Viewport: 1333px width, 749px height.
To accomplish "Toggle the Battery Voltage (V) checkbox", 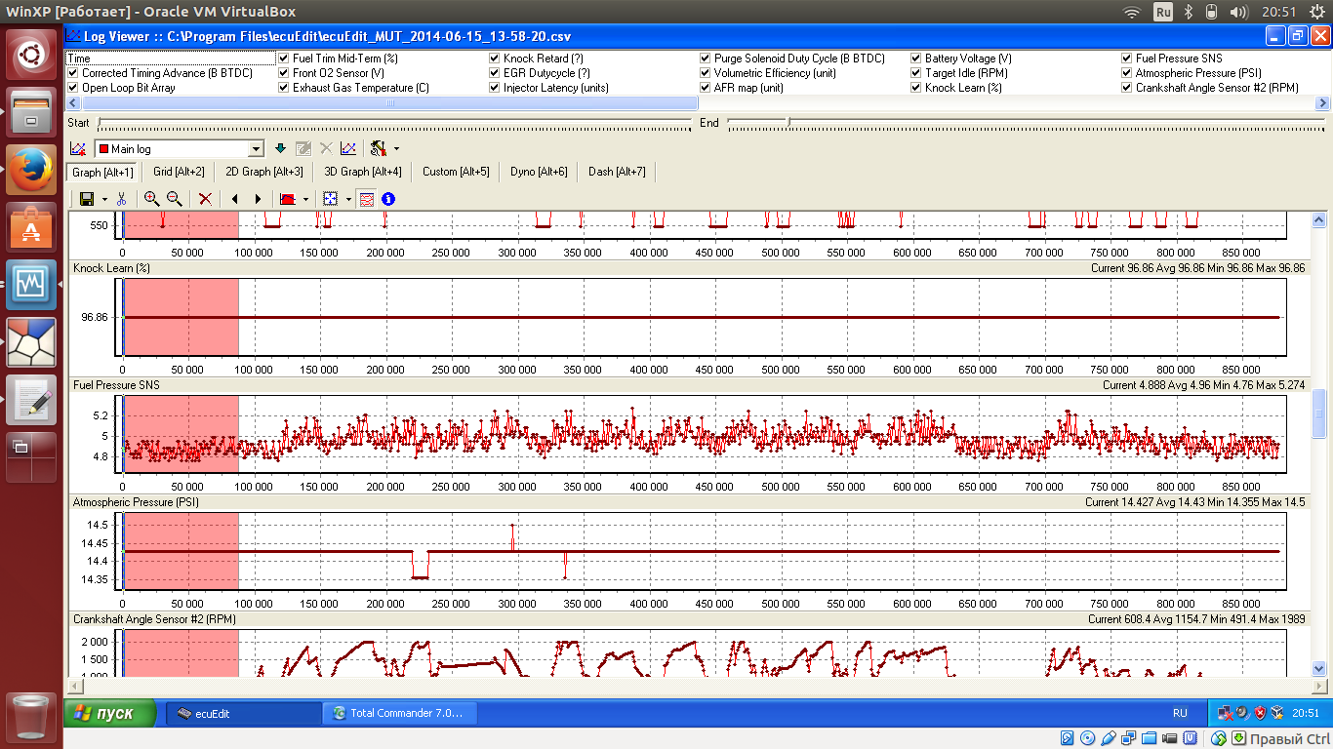I will [x=916, y=59].
